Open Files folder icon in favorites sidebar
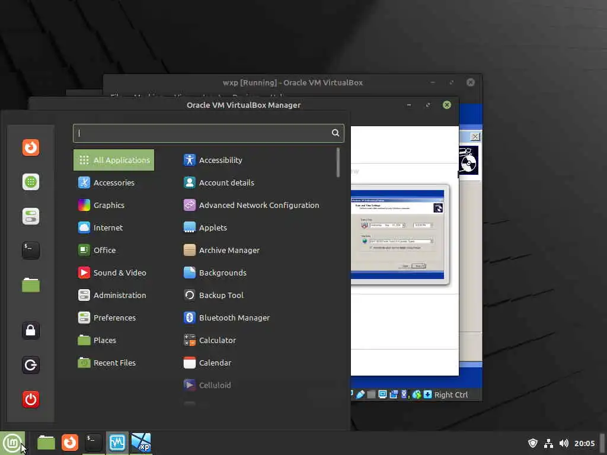The image size is (607, 455). (x=31, y=285)
